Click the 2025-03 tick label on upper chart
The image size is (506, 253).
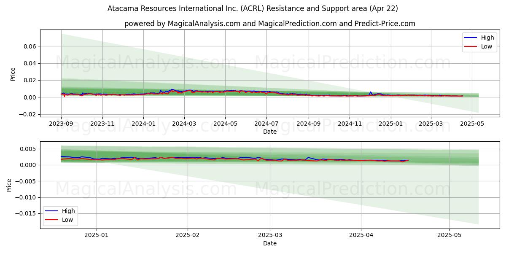coord(431,124)
